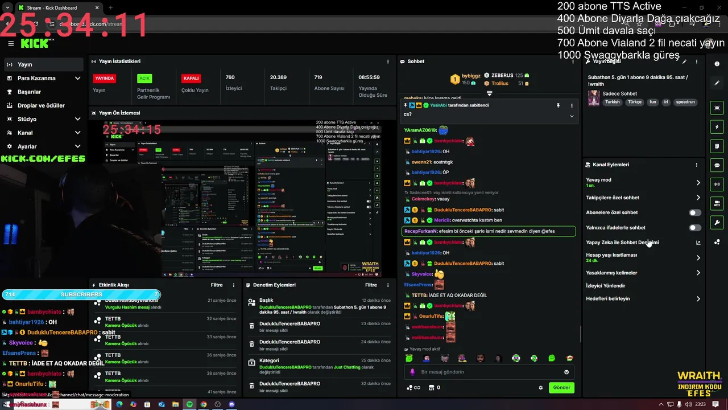Click bybiggz on the gift leaderboard
This screenshot has height=410, width=728.
pos(471,75)
